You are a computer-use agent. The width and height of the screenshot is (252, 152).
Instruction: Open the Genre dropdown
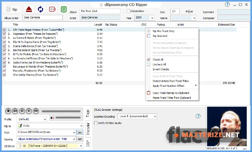coord(194,18)
